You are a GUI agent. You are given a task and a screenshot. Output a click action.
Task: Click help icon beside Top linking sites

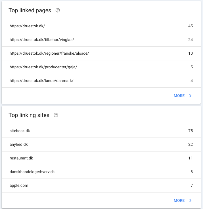(x=56, y=115)
